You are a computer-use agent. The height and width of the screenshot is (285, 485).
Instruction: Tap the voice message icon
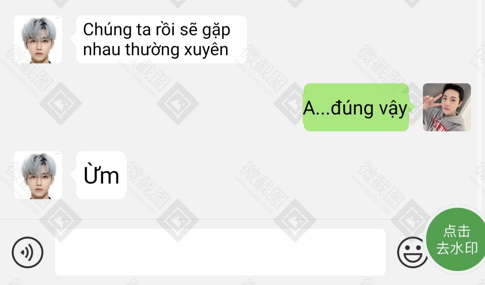tap(27, 252)
